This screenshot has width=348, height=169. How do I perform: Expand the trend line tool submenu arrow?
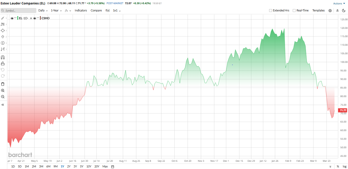click(x=6, y=18)
